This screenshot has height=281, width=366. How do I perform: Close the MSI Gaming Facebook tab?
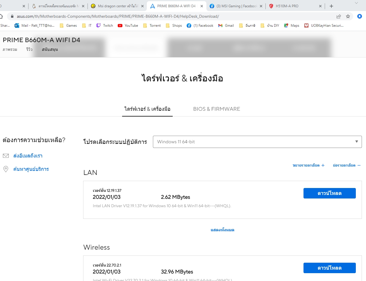[261, 6]
